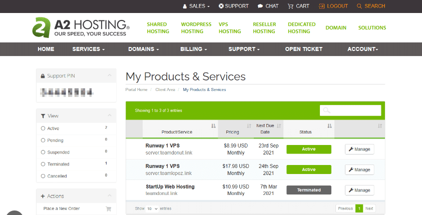Collapse the View panel chevron
Viewport: 422px width, 215px height.
pos(110,115)
